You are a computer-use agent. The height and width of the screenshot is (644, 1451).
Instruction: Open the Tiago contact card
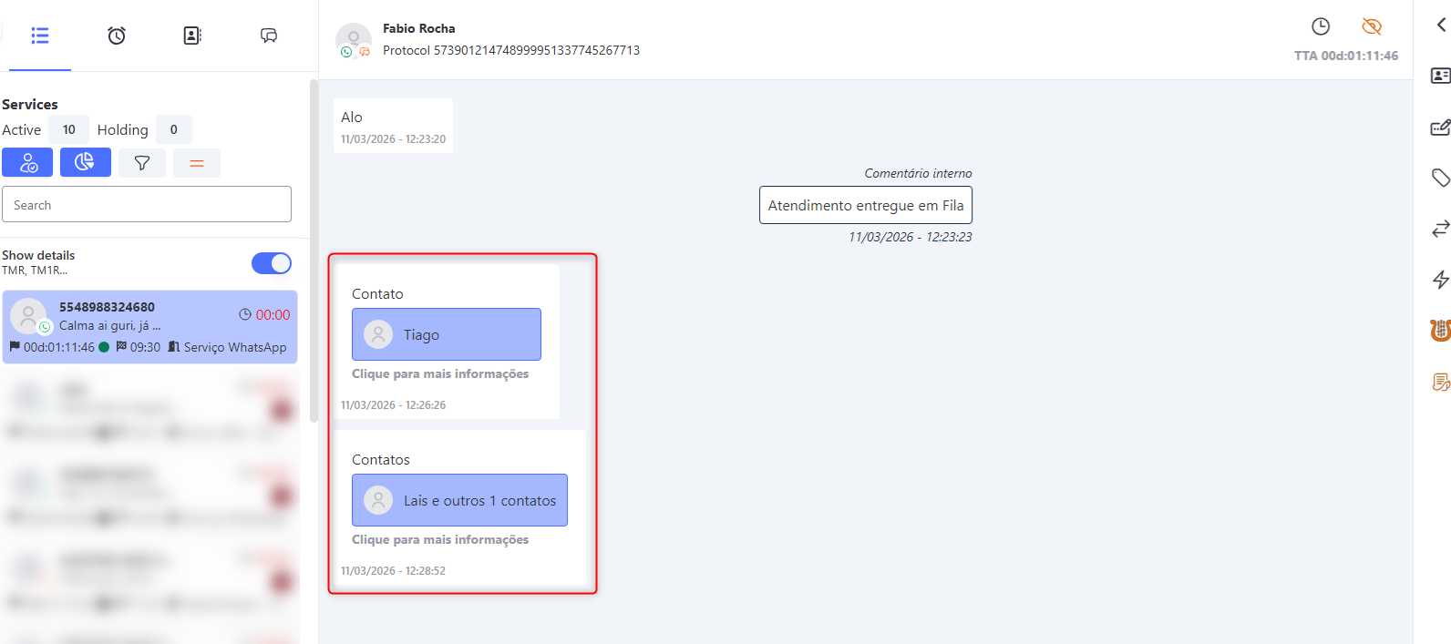pos(447,334)
